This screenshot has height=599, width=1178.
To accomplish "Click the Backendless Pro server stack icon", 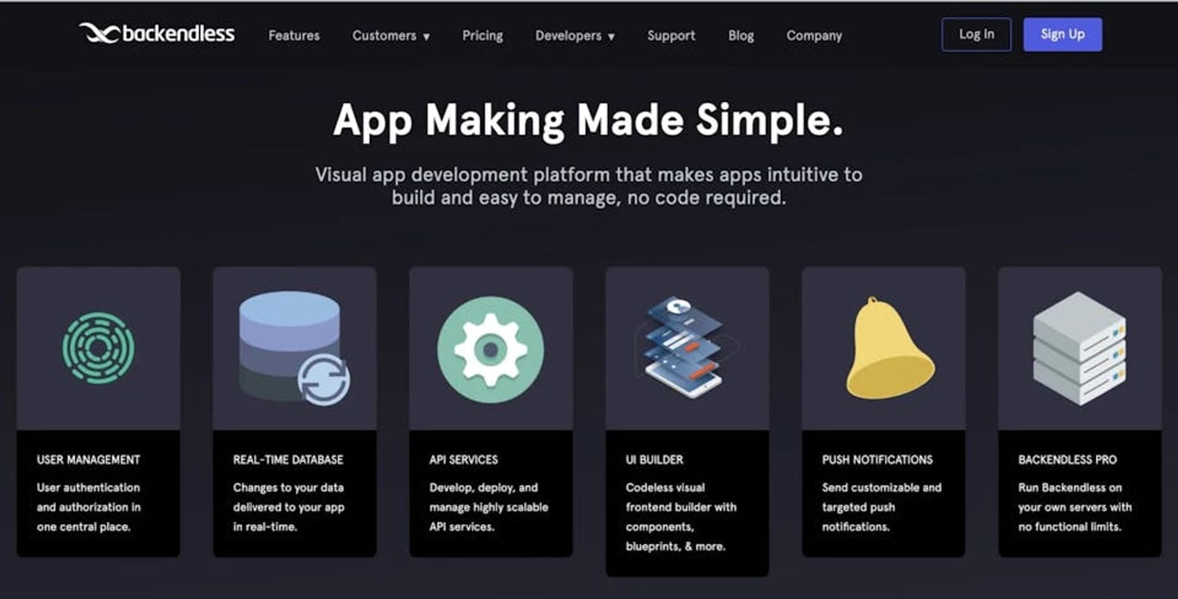I will [x=1080, y=347].
